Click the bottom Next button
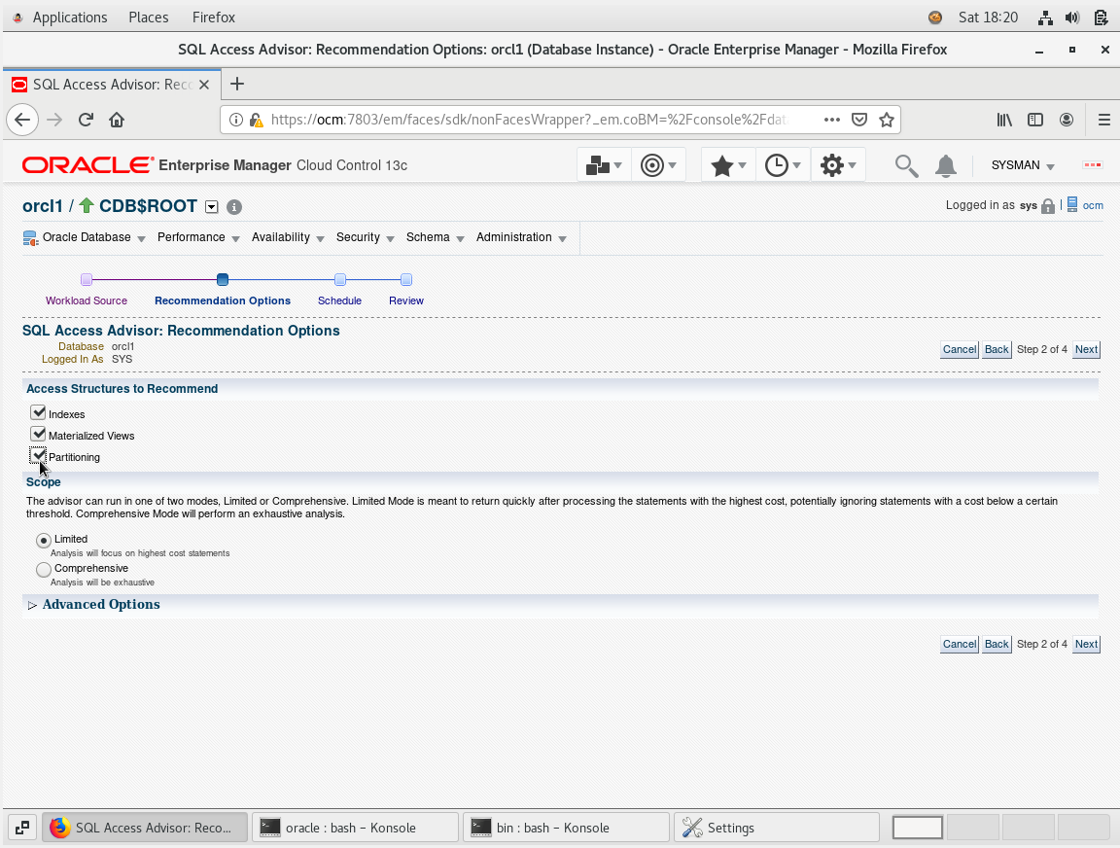Image resolution: width=1120 pixels, height=848 pixels. tap(1086, 644)
